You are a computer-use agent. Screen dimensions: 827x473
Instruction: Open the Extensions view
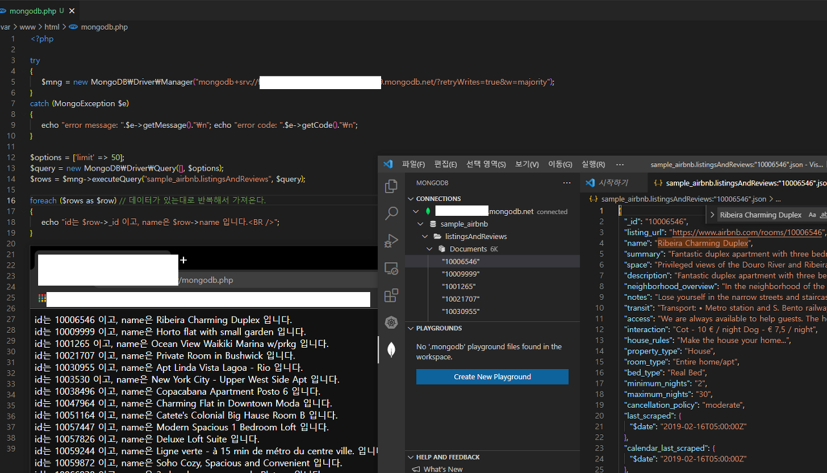tap(391, 295)
